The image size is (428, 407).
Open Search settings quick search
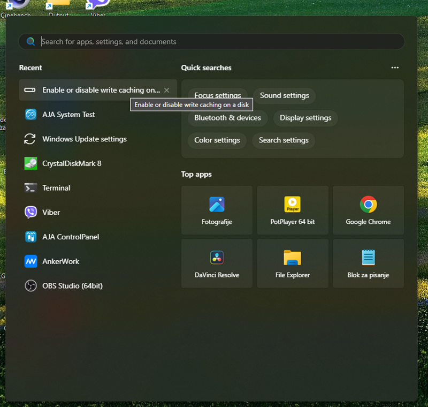[284, 140]
